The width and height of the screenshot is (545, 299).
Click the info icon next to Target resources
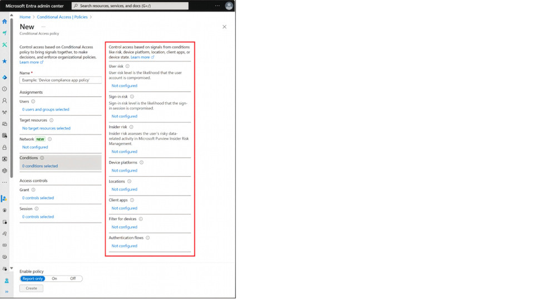[x=51, y=120]
